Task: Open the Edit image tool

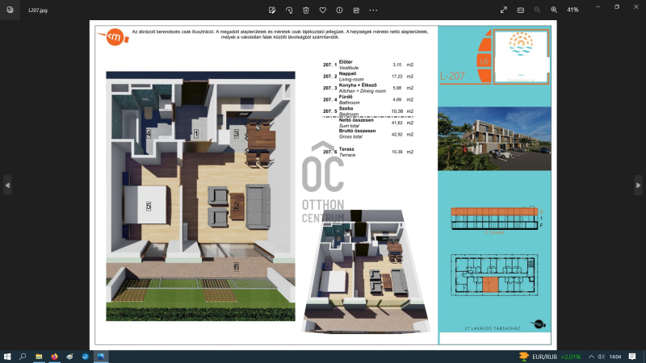Action: click(273, 10)
